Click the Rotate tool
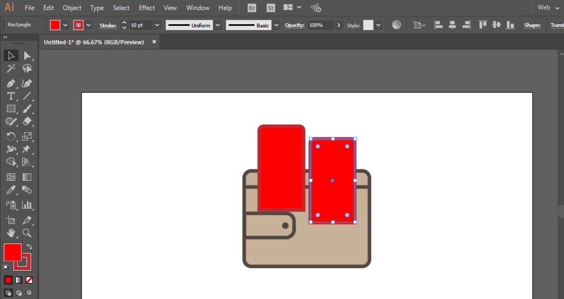The height and width of the screenshot is (299, 564). [x=11, y=136]
